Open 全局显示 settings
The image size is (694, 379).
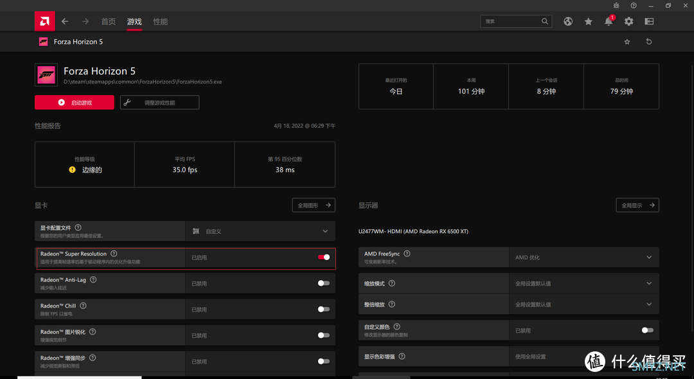[637, 205]
